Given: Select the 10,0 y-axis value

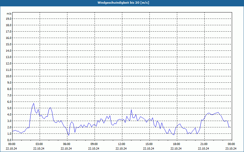Looking at the screenshot, I should (x=9, y=76).
